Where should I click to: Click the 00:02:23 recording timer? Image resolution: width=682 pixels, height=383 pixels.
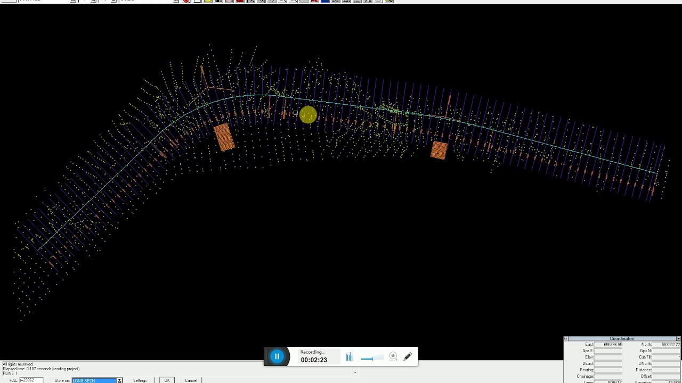[314, 360]
